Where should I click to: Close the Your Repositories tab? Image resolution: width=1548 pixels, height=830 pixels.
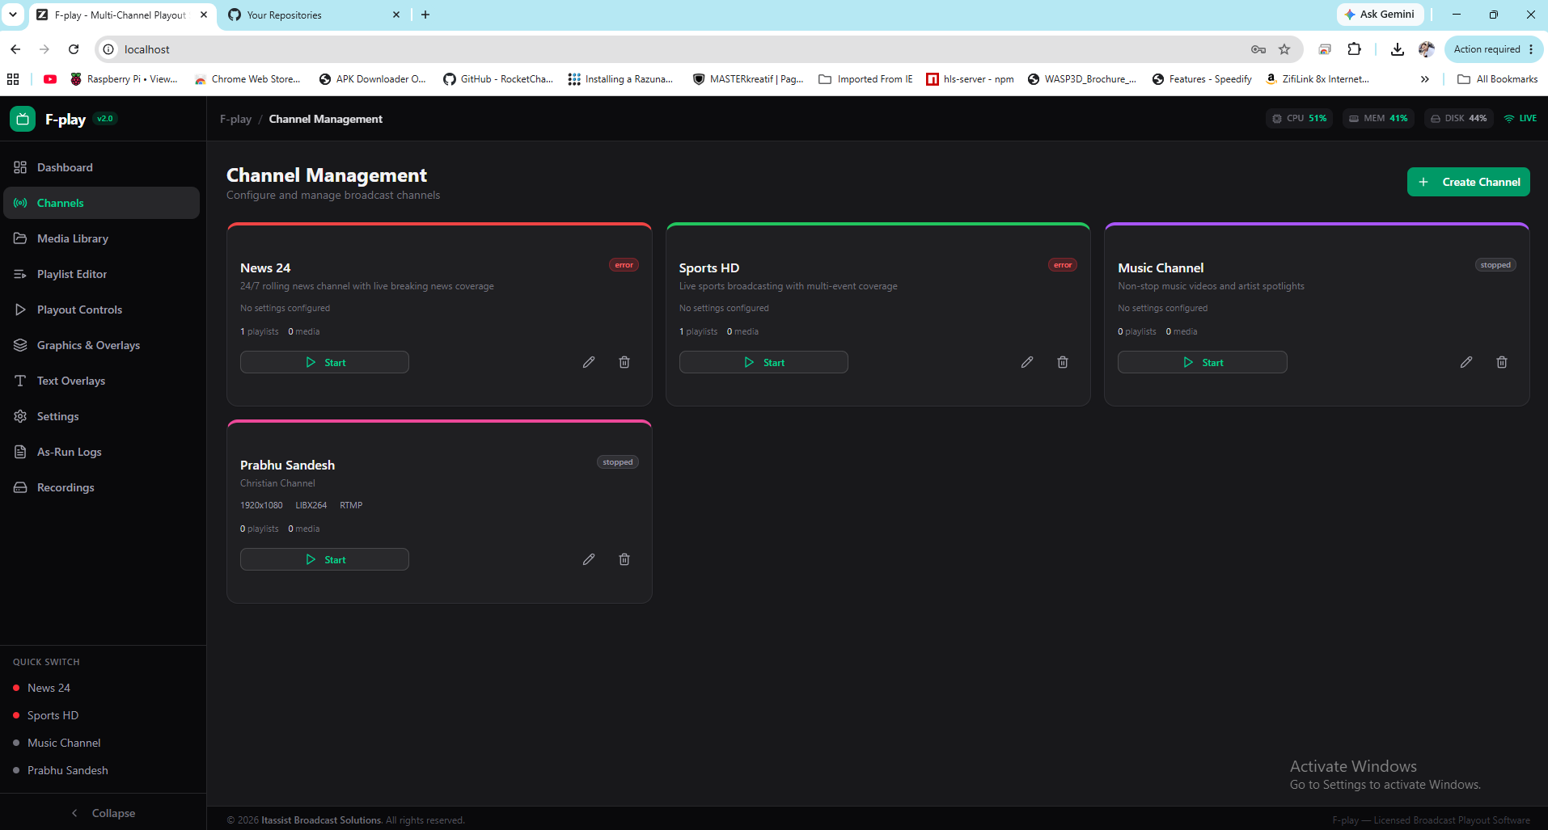tap(396, 15)
